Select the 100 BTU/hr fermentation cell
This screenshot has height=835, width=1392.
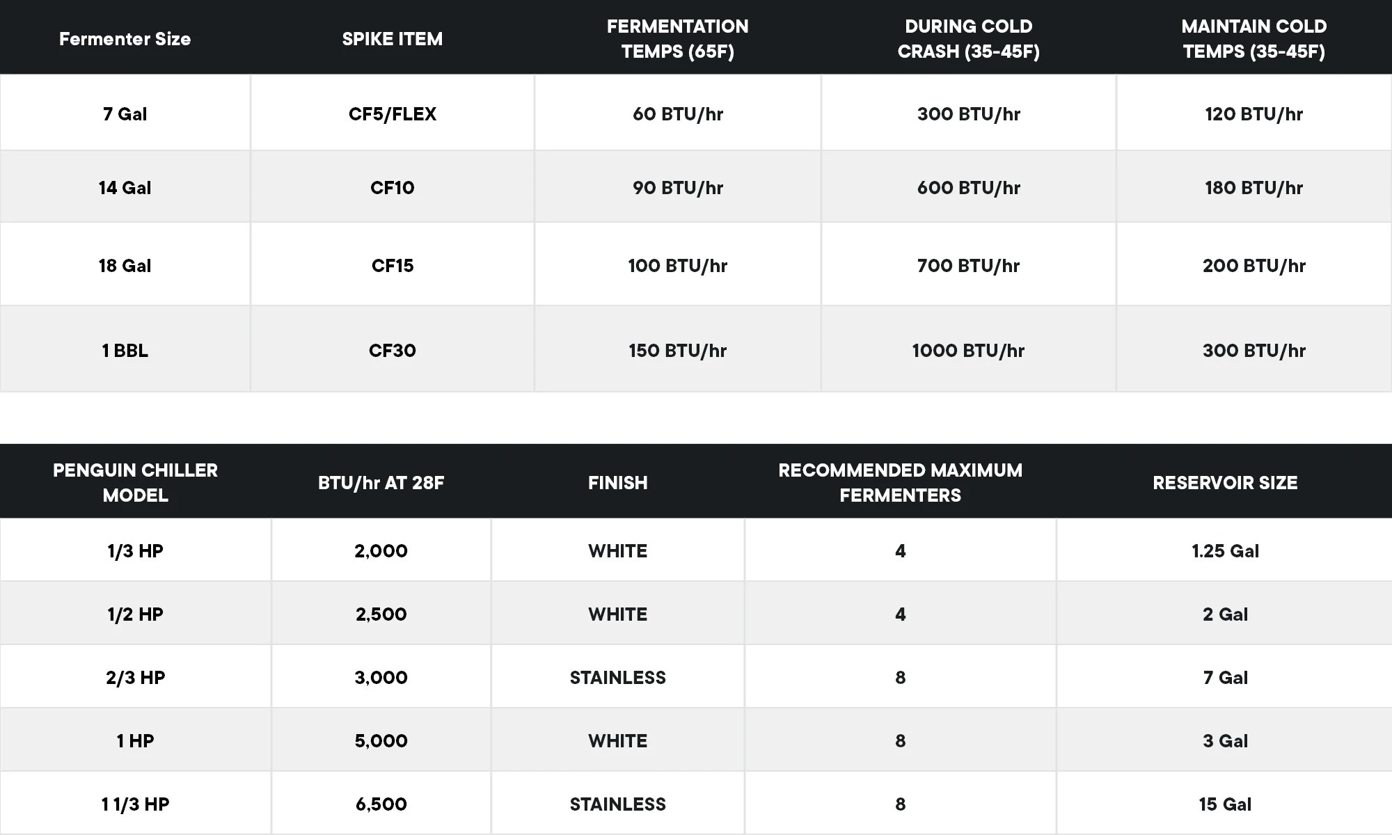677,266
